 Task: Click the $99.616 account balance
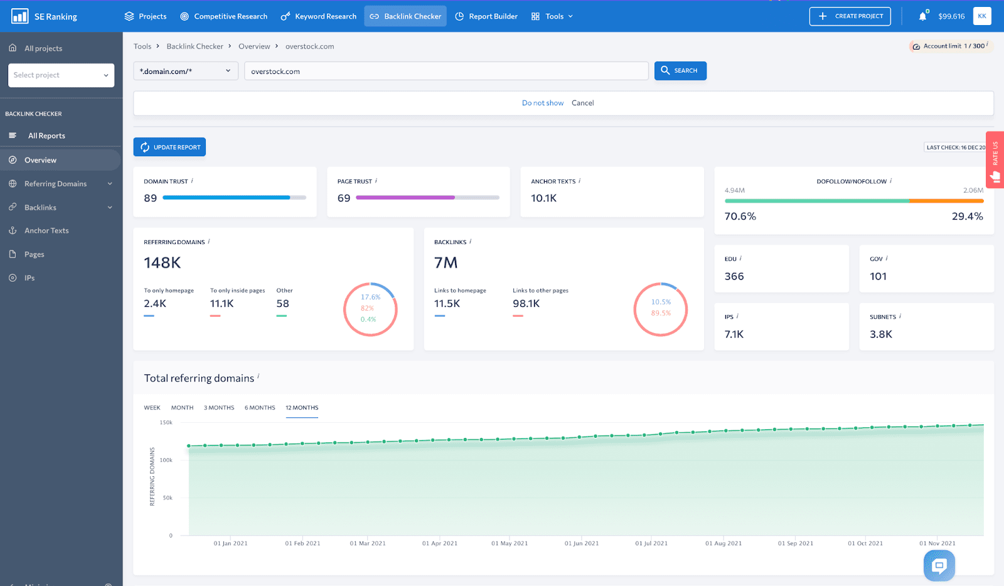(951, 16)
